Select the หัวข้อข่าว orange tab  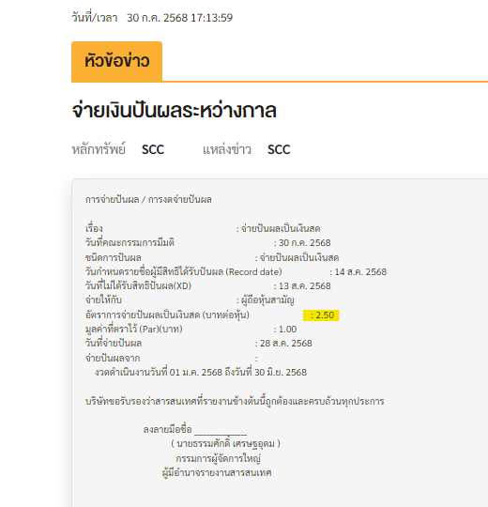click(x=116, y=61)
